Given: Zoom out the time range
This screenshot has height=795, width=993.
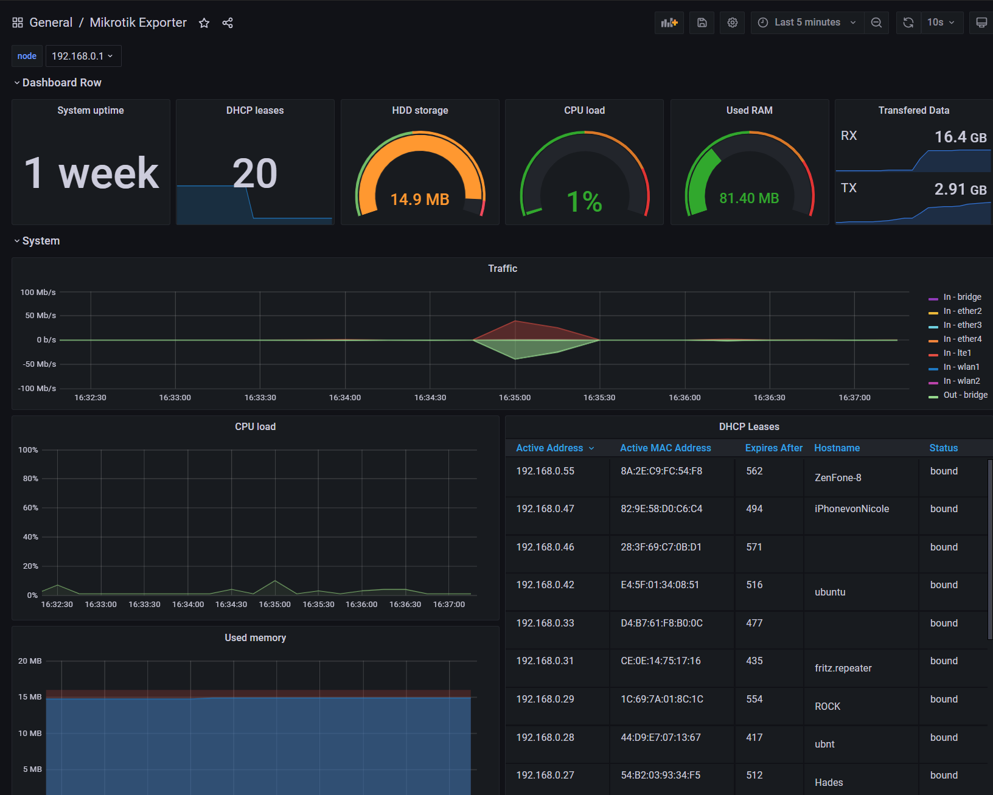Looking at the screenshot, I should coord(876,23).
